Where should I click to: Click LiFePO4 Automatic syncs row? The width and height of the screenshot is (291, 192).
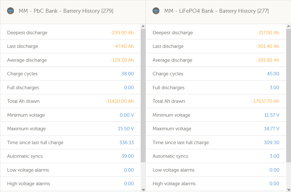pyautogui.click(x=216, y=156)
